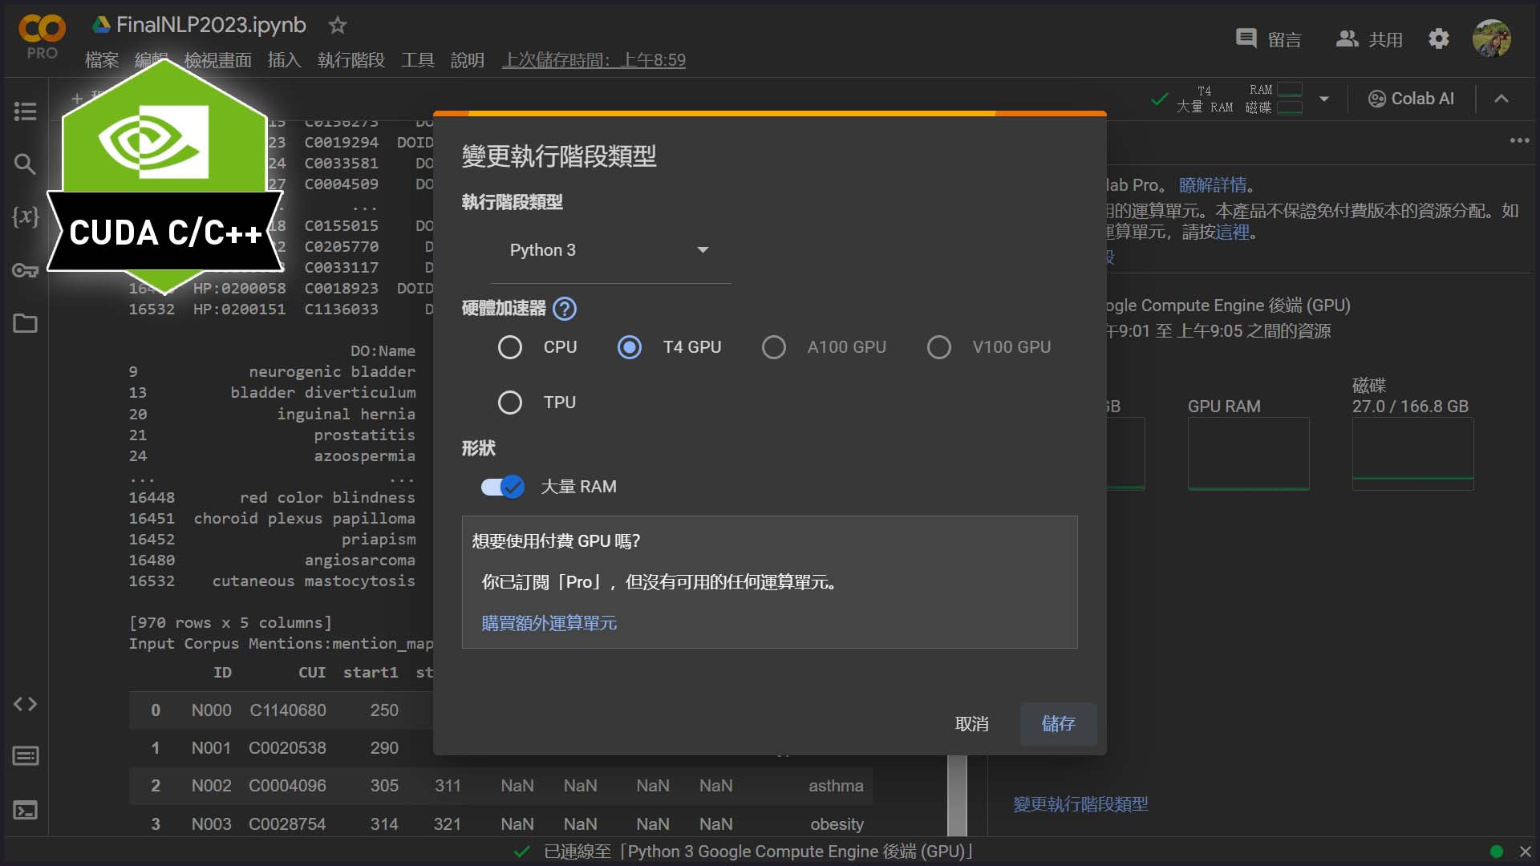Viewport: 1540px width, 866px height.
Task: Open the terminal icon in sidebar
Action: click(x=25, y=811)
